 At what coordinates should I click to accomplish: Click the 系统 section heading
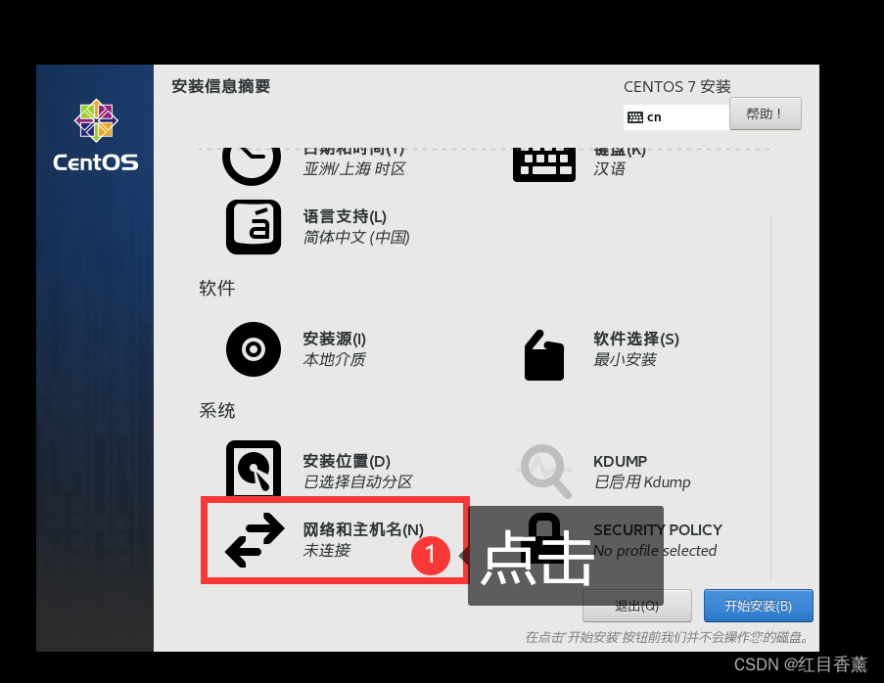217,410
